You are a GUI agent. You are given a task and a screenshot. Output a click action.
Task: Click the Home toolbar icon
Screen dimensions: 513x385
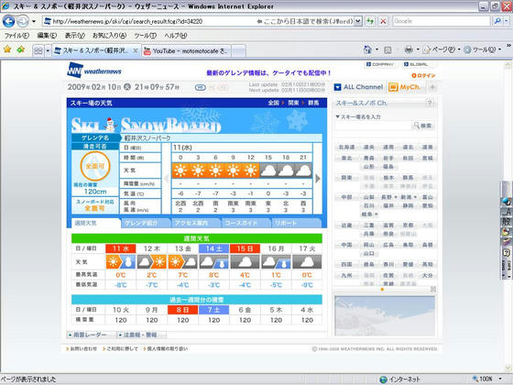(x=367, y=49)
